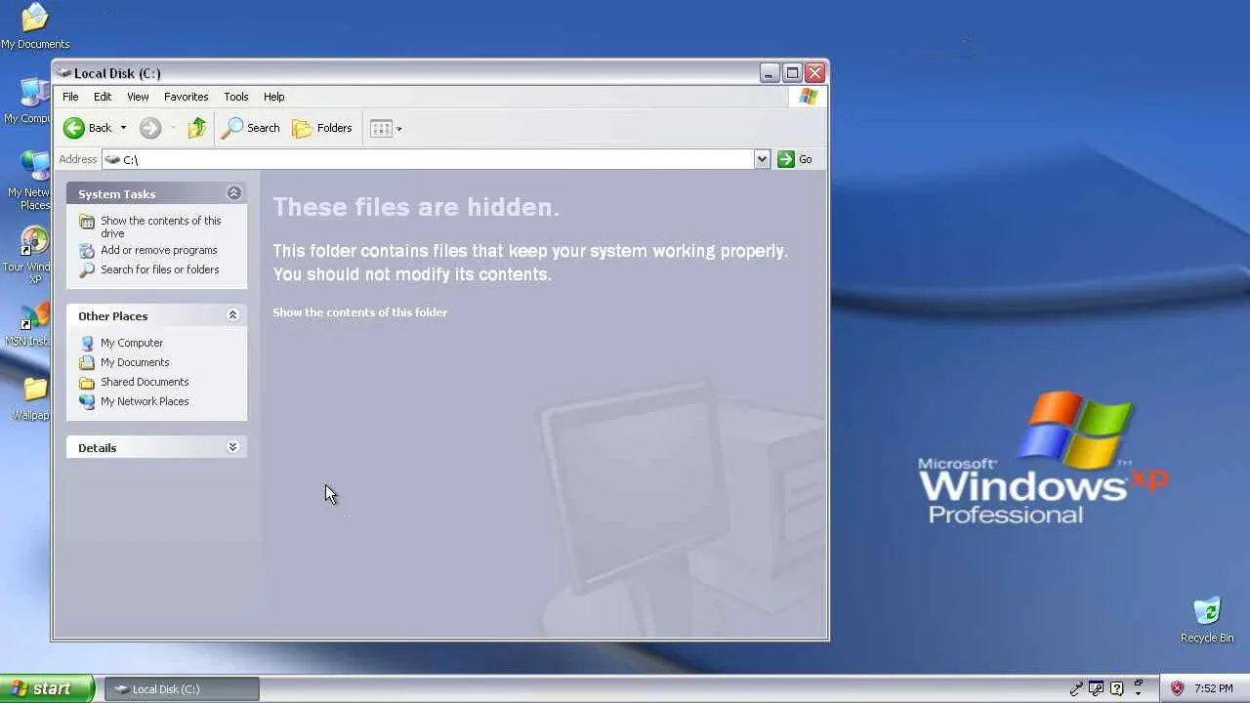Click the My Documents icon in Other Places
The height and width of the screenshot is (703, 1250).
tap(87, 362)
